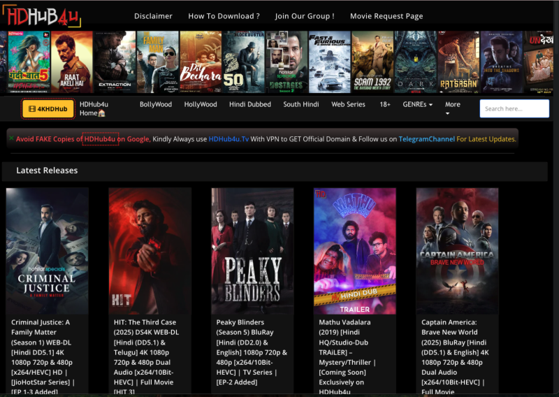Expand the More menu
559x397 pixels.
click(x=452, y=108)
